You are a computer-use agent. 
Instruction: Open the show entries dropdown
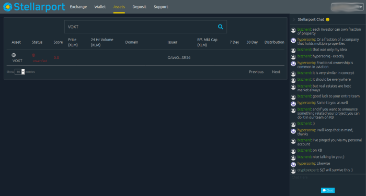[x=20, y=72]
